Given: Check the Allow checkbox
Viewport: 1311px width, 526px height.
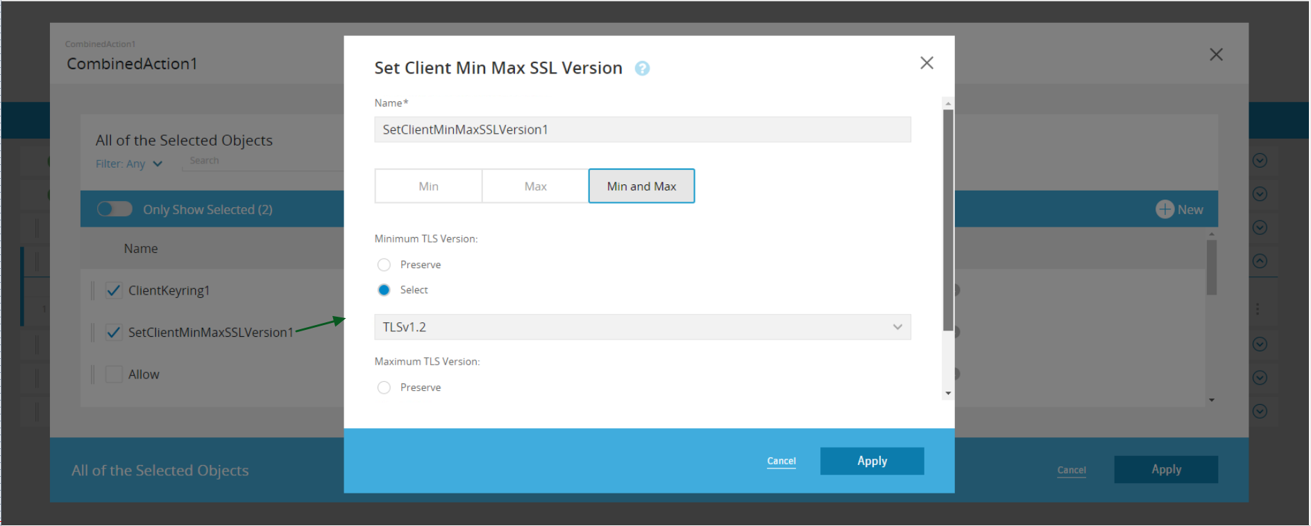Looking at the screenshot, I should point(114,375).
